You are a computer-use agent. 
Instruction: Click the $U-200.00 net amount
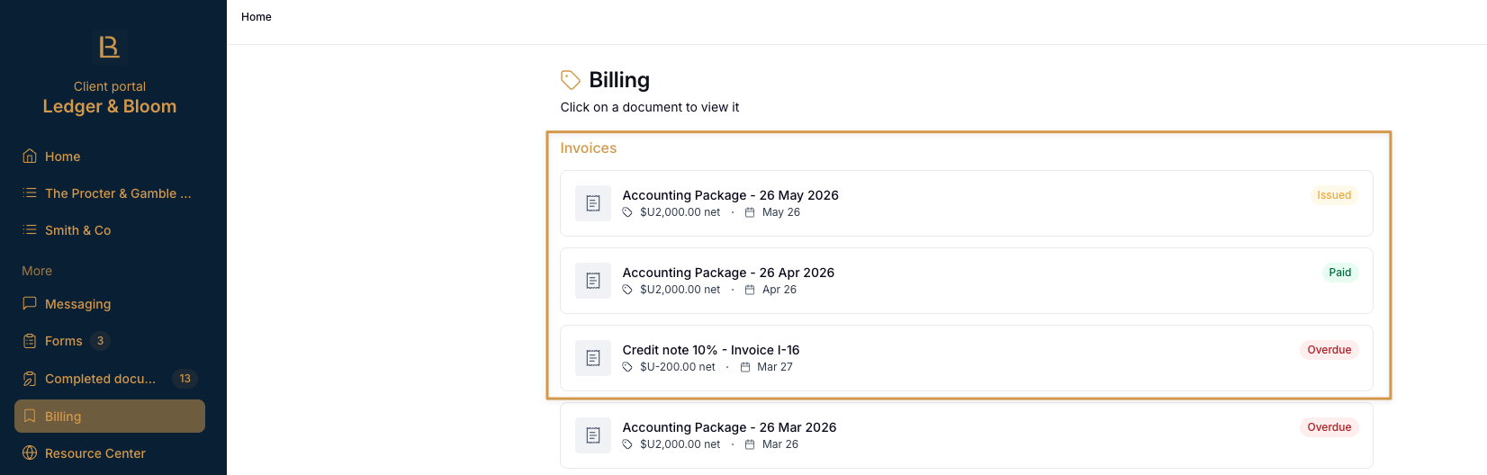click(678, 367)
